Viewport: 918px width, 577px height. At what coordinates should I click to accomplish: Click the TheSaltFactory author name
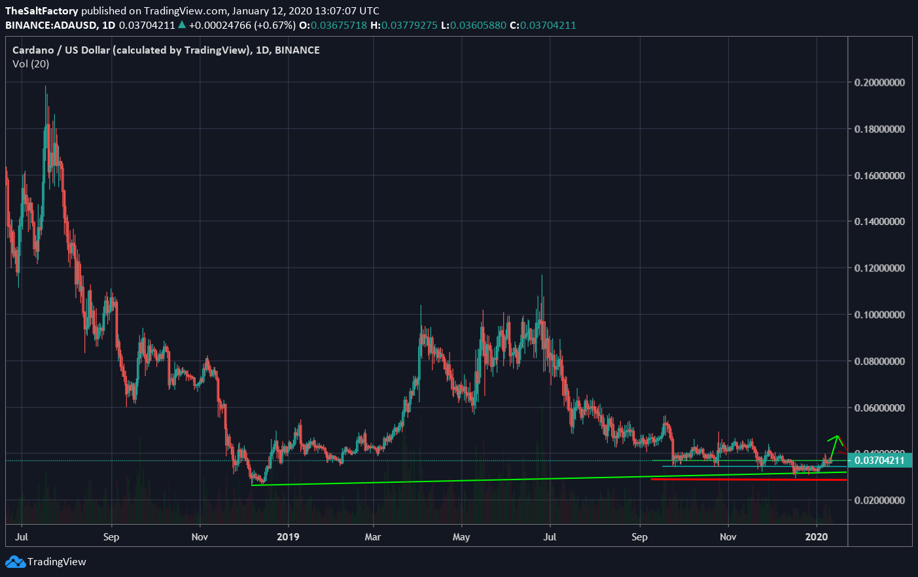[42, 11]
